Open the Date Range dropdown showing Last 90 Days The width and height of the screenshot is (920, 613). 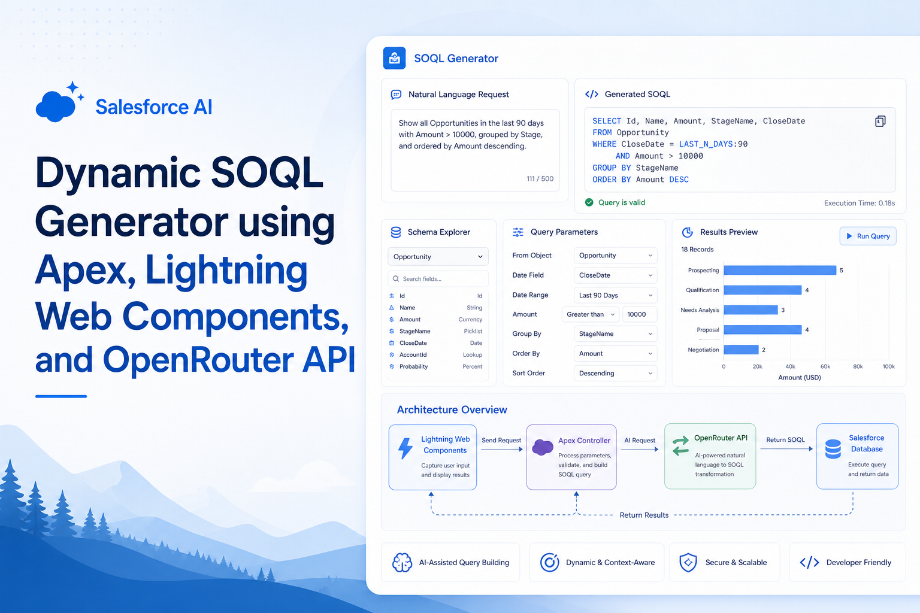pyautogui.click(x=615, y=295)
